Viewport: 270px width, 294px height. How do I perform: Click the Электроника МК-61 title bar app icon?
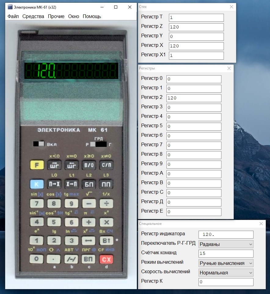(10, 7)
